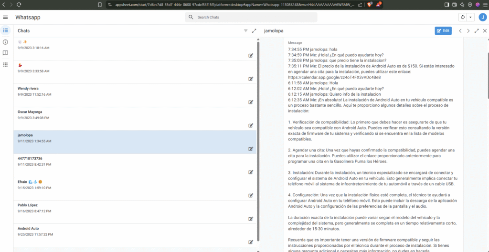489x252 pixels.
Task: Click the appsheet.com URL address bar
Action: tap(235, 5)
